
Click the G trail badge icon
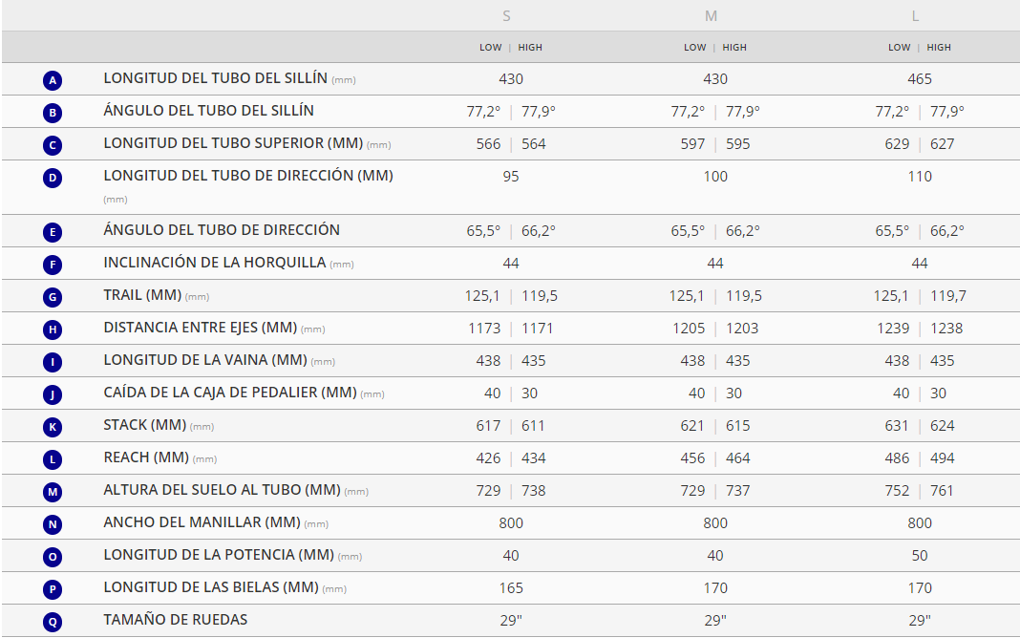tap(53, 297)
